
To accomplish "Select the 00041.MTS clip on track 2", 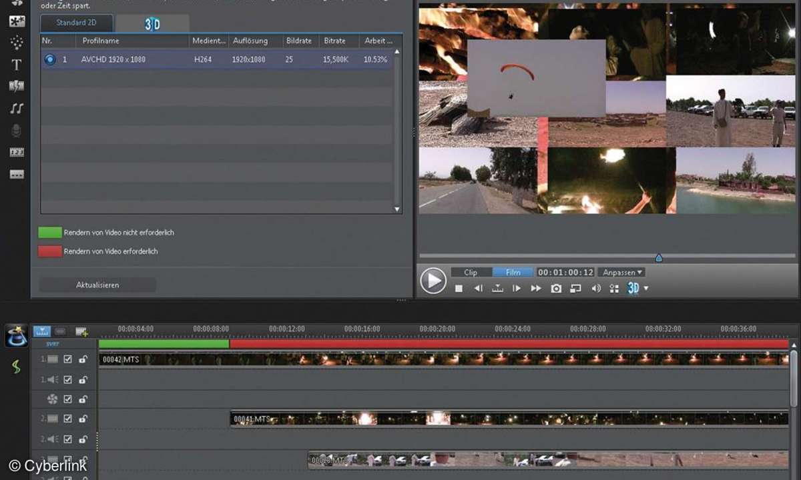I will (x=509, y=419).
